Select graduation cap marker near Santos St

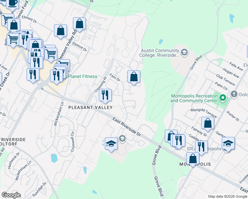click(x=228, y=144)
